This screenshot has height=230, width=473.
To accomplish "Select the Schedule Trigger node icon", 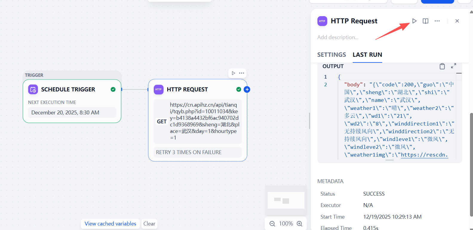I will pyautogui.click(x=33, y=89).
